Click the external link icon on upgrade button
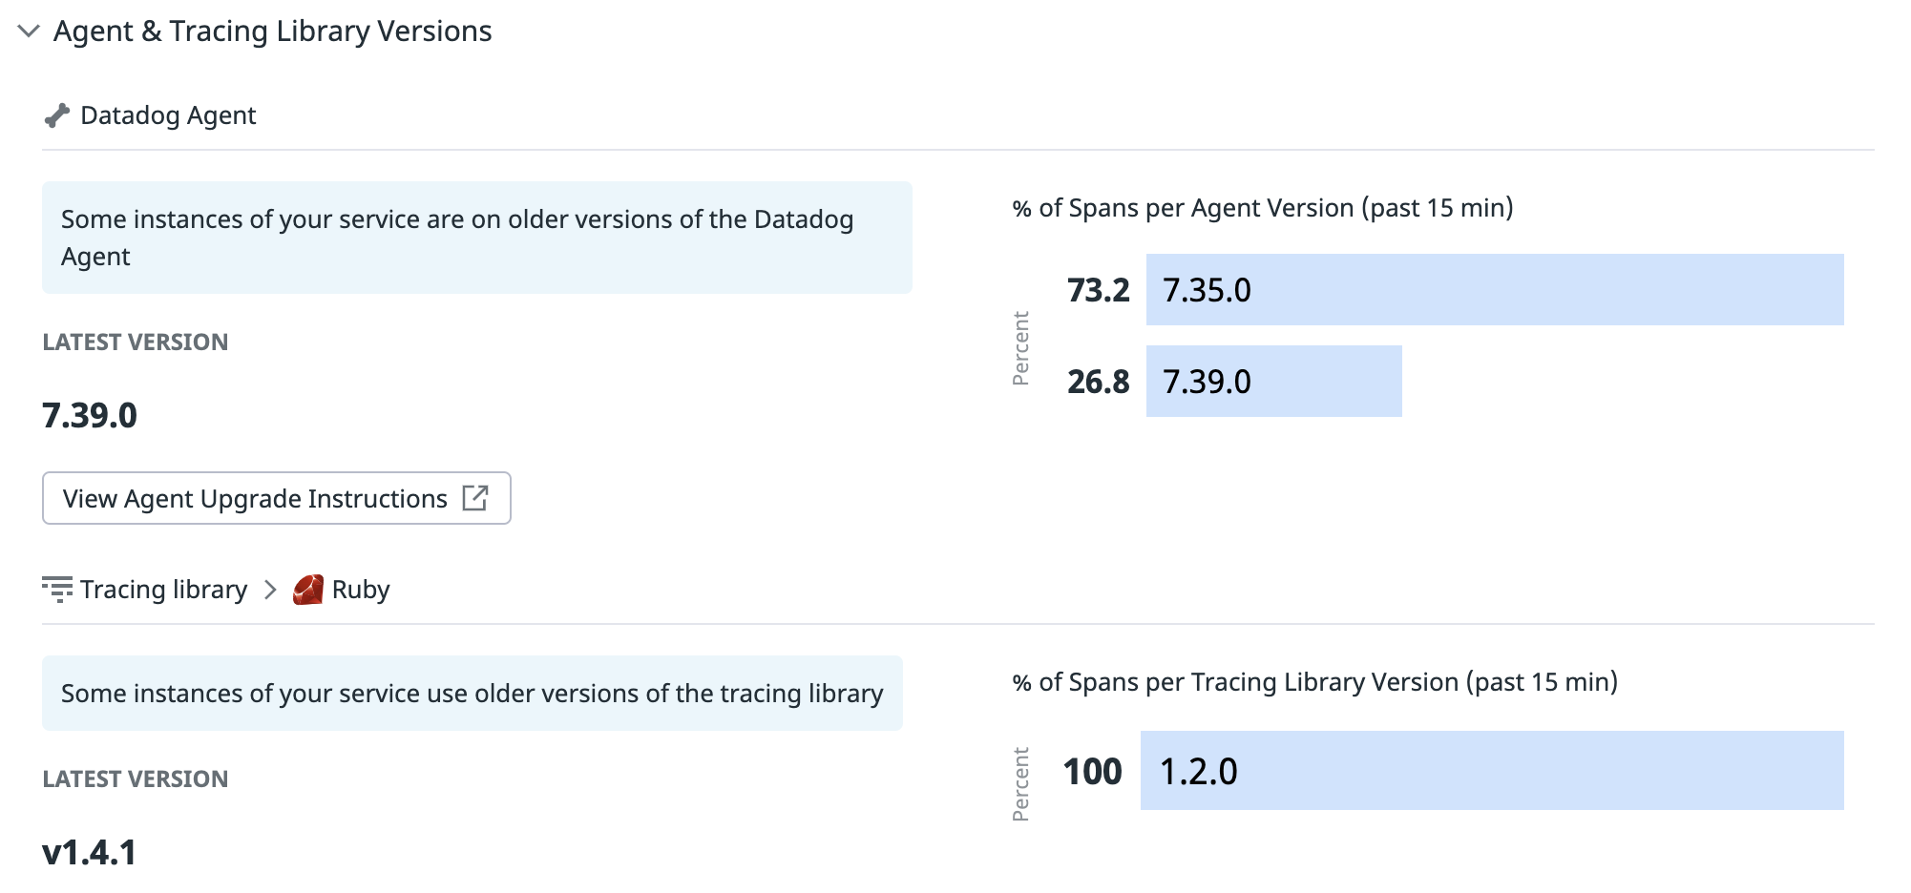Image resolution: width=1911 pixels, height=893 pixels. [475, 498]
